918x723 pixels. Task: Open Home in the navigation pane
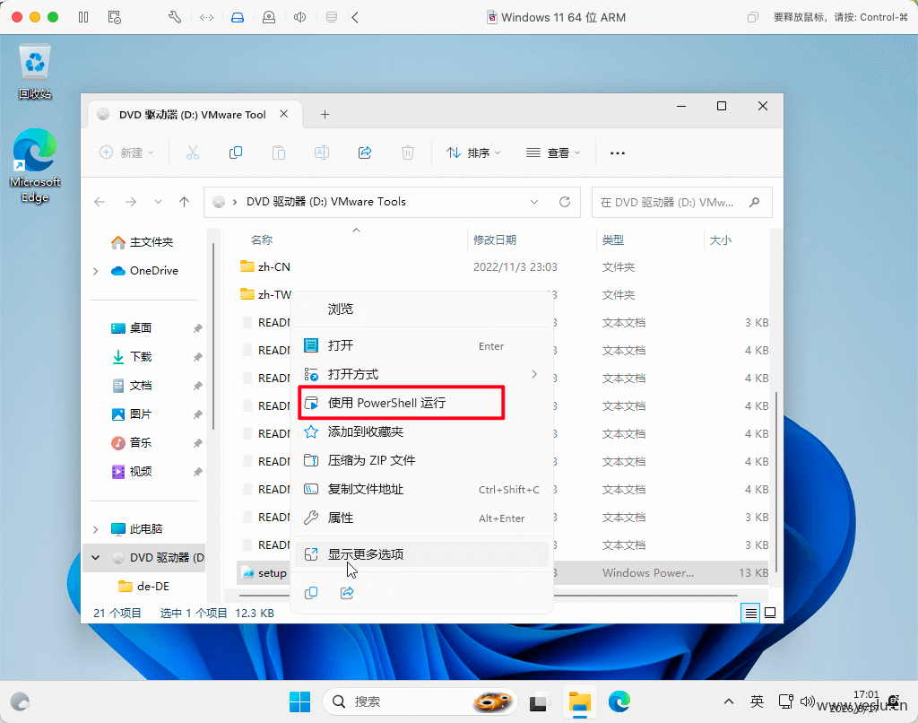[x=143, y=242]
